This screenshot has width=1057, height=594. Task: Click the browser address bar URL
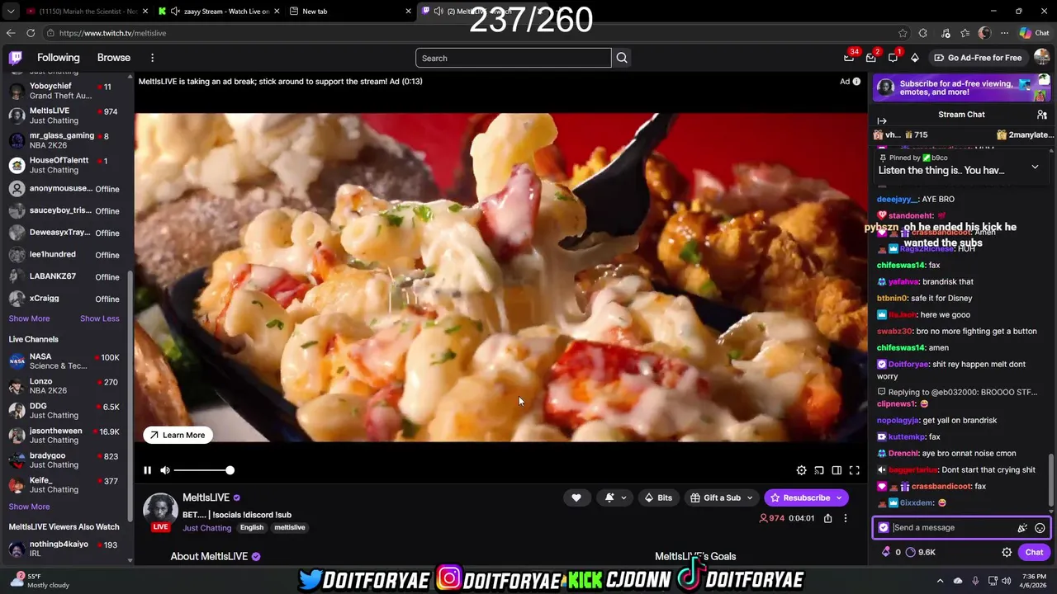coord(112,33)
